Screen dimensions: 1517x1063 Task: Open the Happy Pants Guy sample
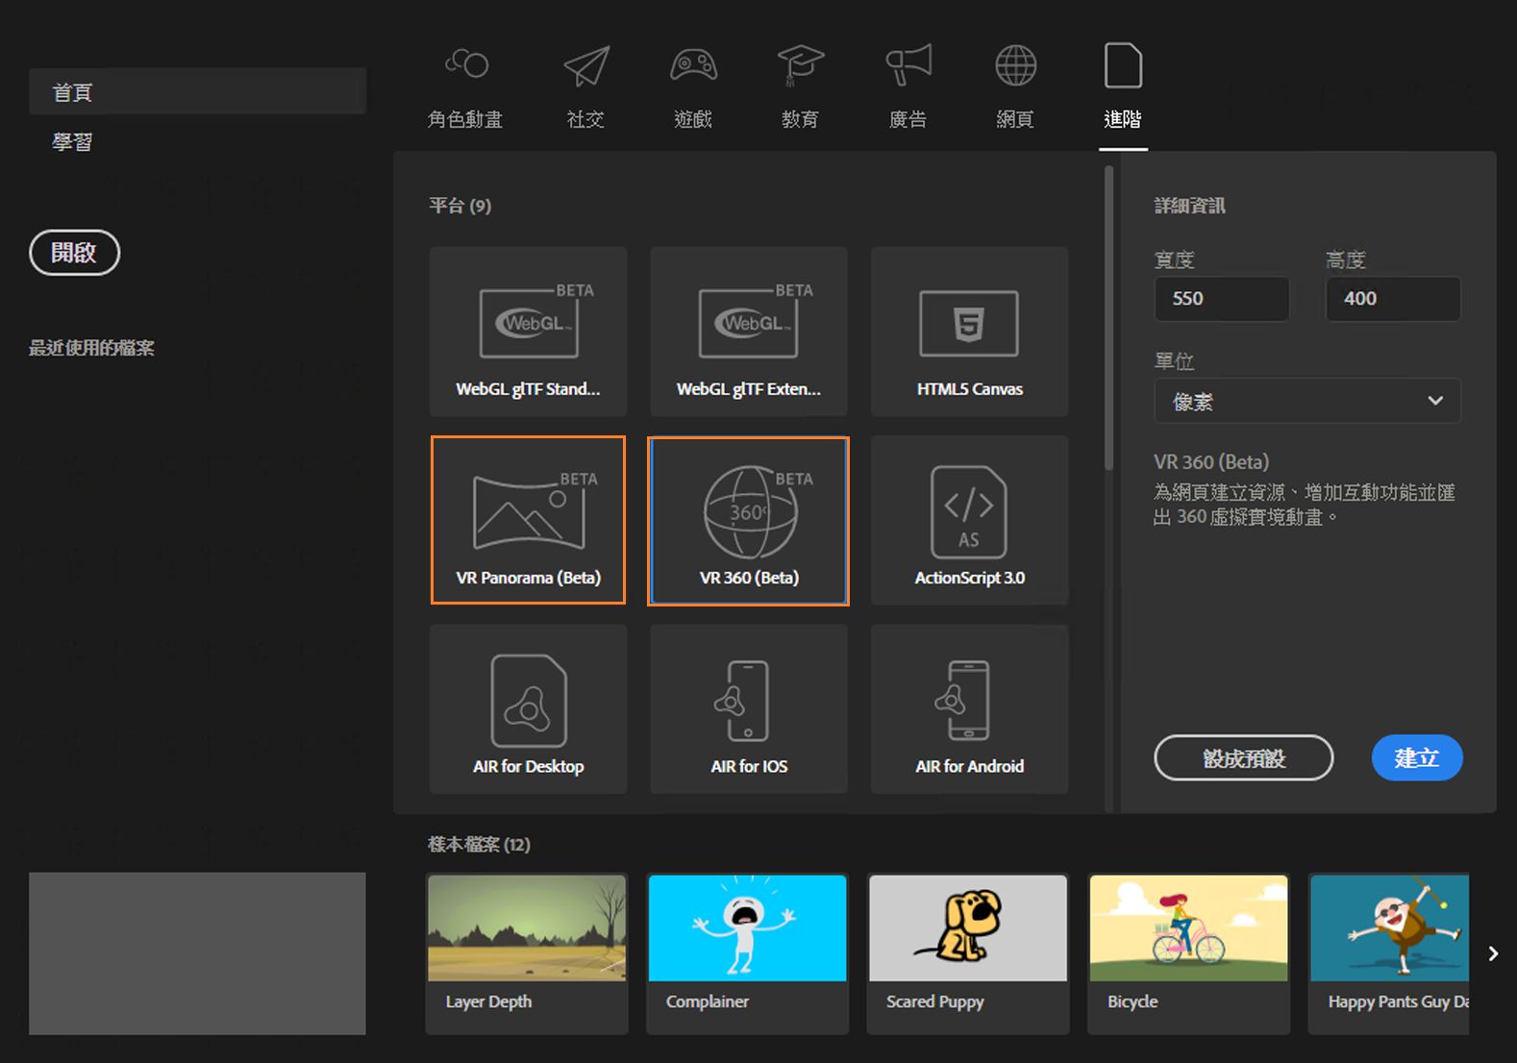1389,953
